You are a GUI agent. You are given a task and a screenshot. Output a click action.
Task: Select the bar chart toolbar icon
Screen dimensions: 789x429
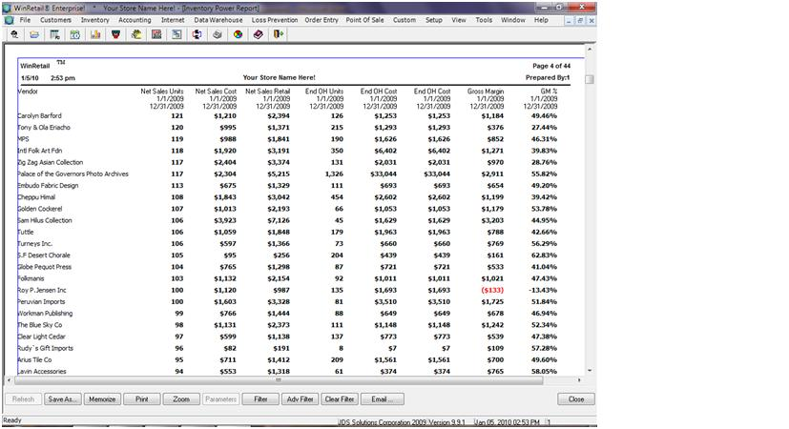pos(95,34)
